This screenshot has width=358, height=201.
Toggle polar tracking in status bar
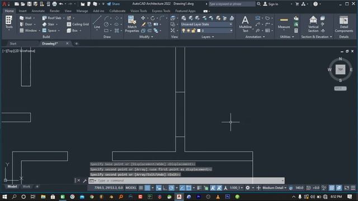[x=171, y=188]
